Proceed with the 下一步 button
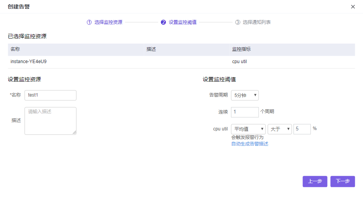363x197 pixels. [342, 182]
